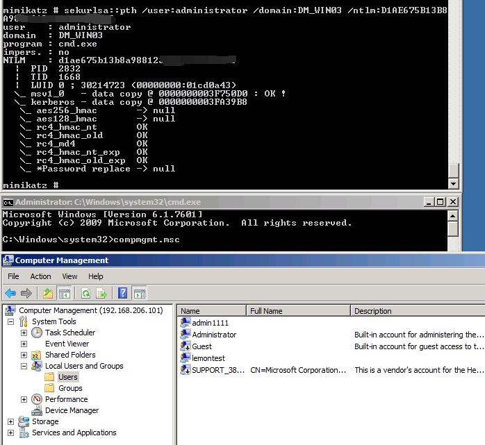
Task: Click the cmd.exe window scroll up arrow
Action: click(x=452, y=216)
